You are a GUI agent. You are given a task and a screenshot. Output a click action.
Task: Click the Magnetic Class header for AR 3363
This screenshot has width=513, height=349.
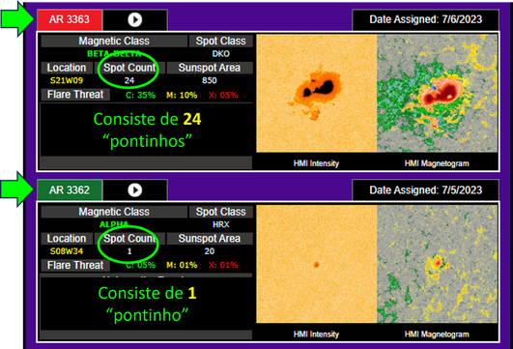click(x=114, y=41)
